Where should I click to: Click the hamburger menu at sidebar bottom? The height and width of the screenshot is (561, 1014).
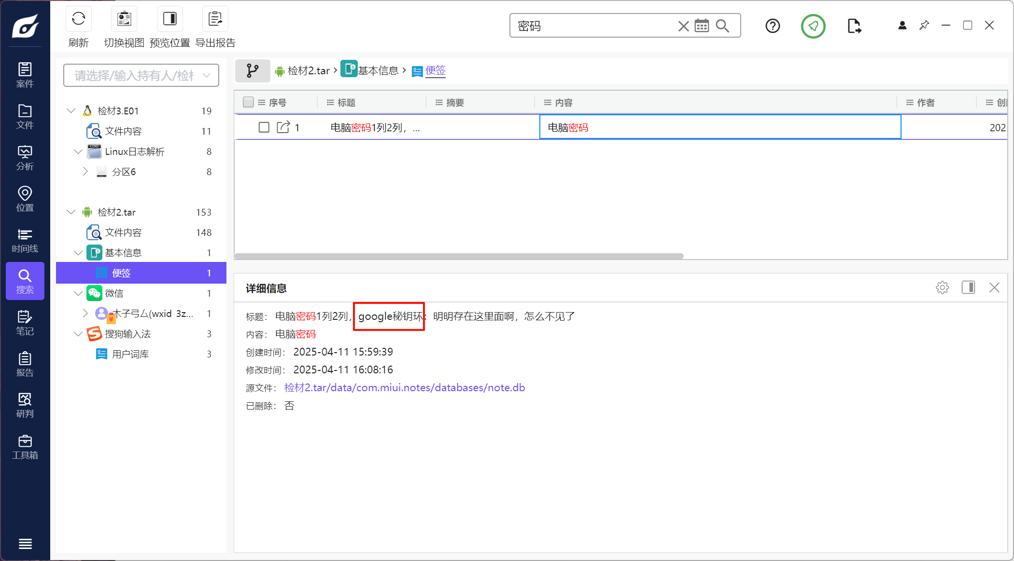tap(25, 544)
